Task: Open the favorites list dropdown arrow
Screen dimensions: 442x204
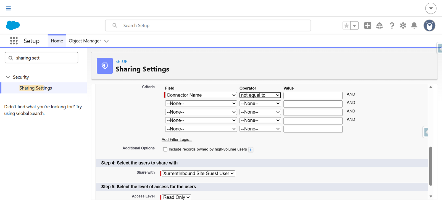Action: click(354, 25)
